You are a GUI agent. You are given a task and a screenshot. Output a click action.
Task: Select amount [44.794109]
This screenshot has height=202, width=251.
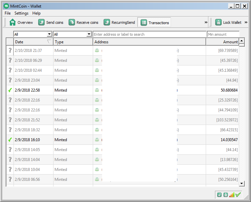[x=228, y=110]
